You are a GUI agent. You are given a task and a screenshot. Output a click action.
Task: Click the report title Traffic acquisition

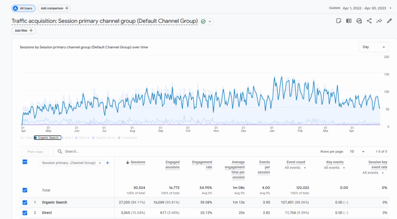(x=105, y=21)
